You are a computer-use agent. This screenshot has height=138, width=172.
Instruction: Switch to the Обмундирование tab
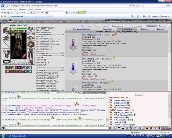pyautogui.click(x=81, y=29)
